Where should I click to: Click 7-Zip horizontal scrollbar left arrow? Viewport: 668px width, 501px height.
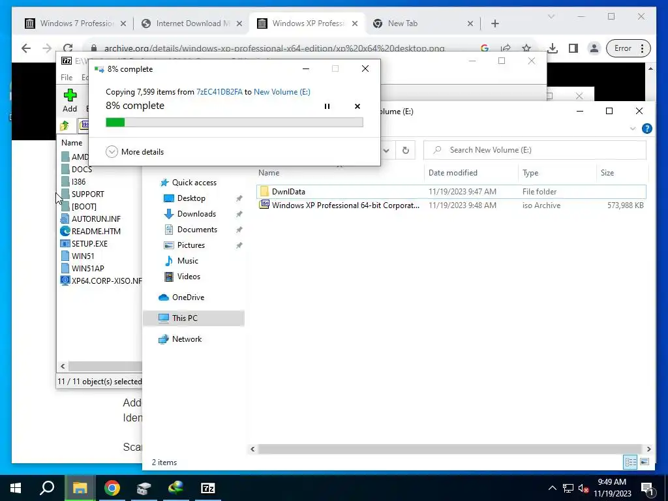click(x=63, y=366)
